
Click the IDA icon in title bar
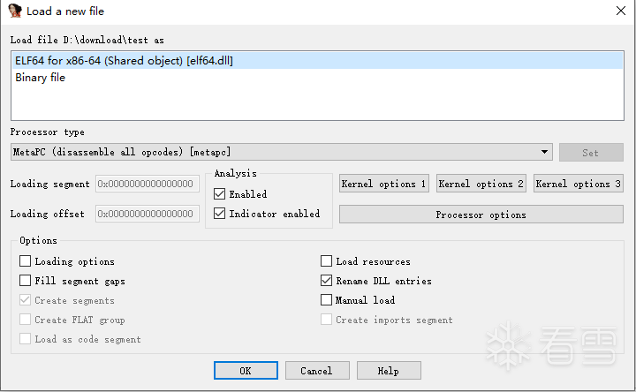[x=14, y=11]
